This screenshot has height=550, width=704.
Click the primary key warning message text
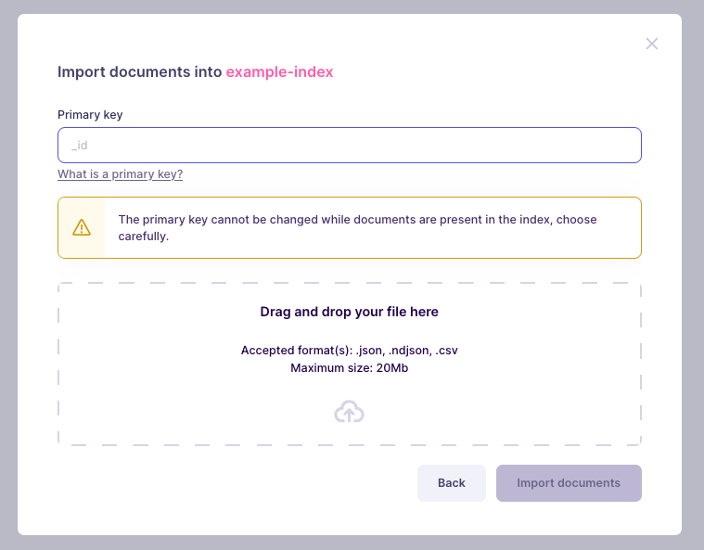click(x=357, y=227)
